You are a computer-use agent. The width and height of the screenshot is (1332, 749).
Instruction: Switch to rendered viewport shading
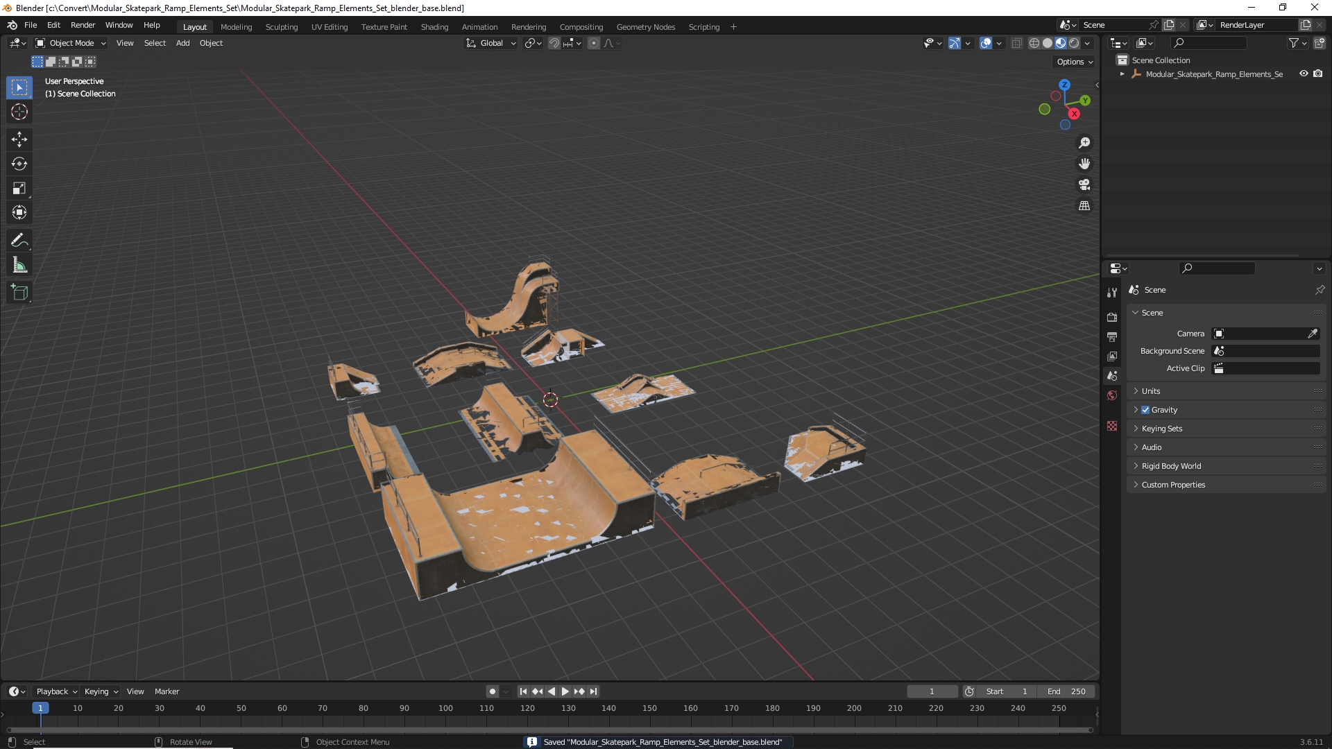coord(1074,43)
